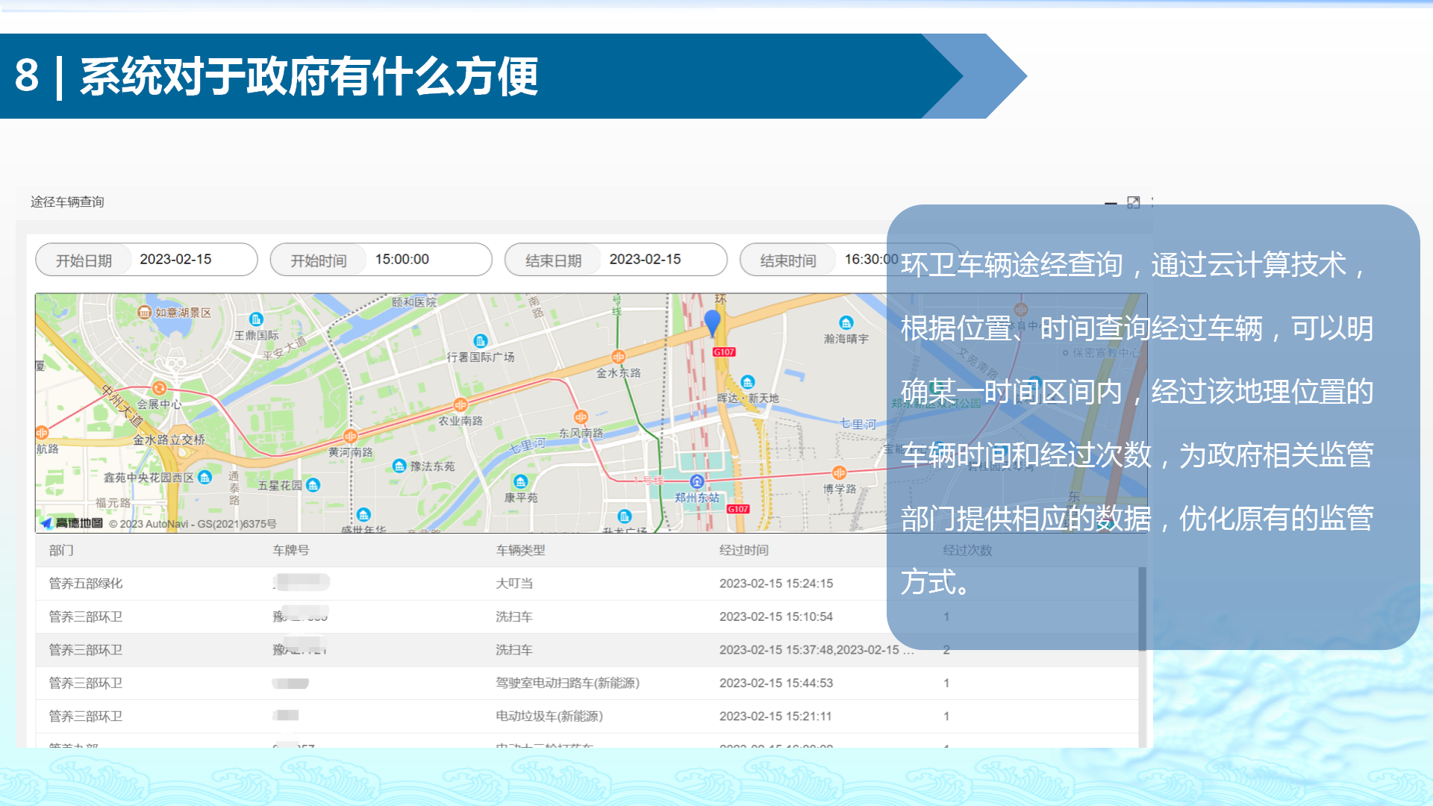1433x806 pixels.
Task: Click the 结束时间 field showing 16:30:00
Action: [x=850, y=260]
